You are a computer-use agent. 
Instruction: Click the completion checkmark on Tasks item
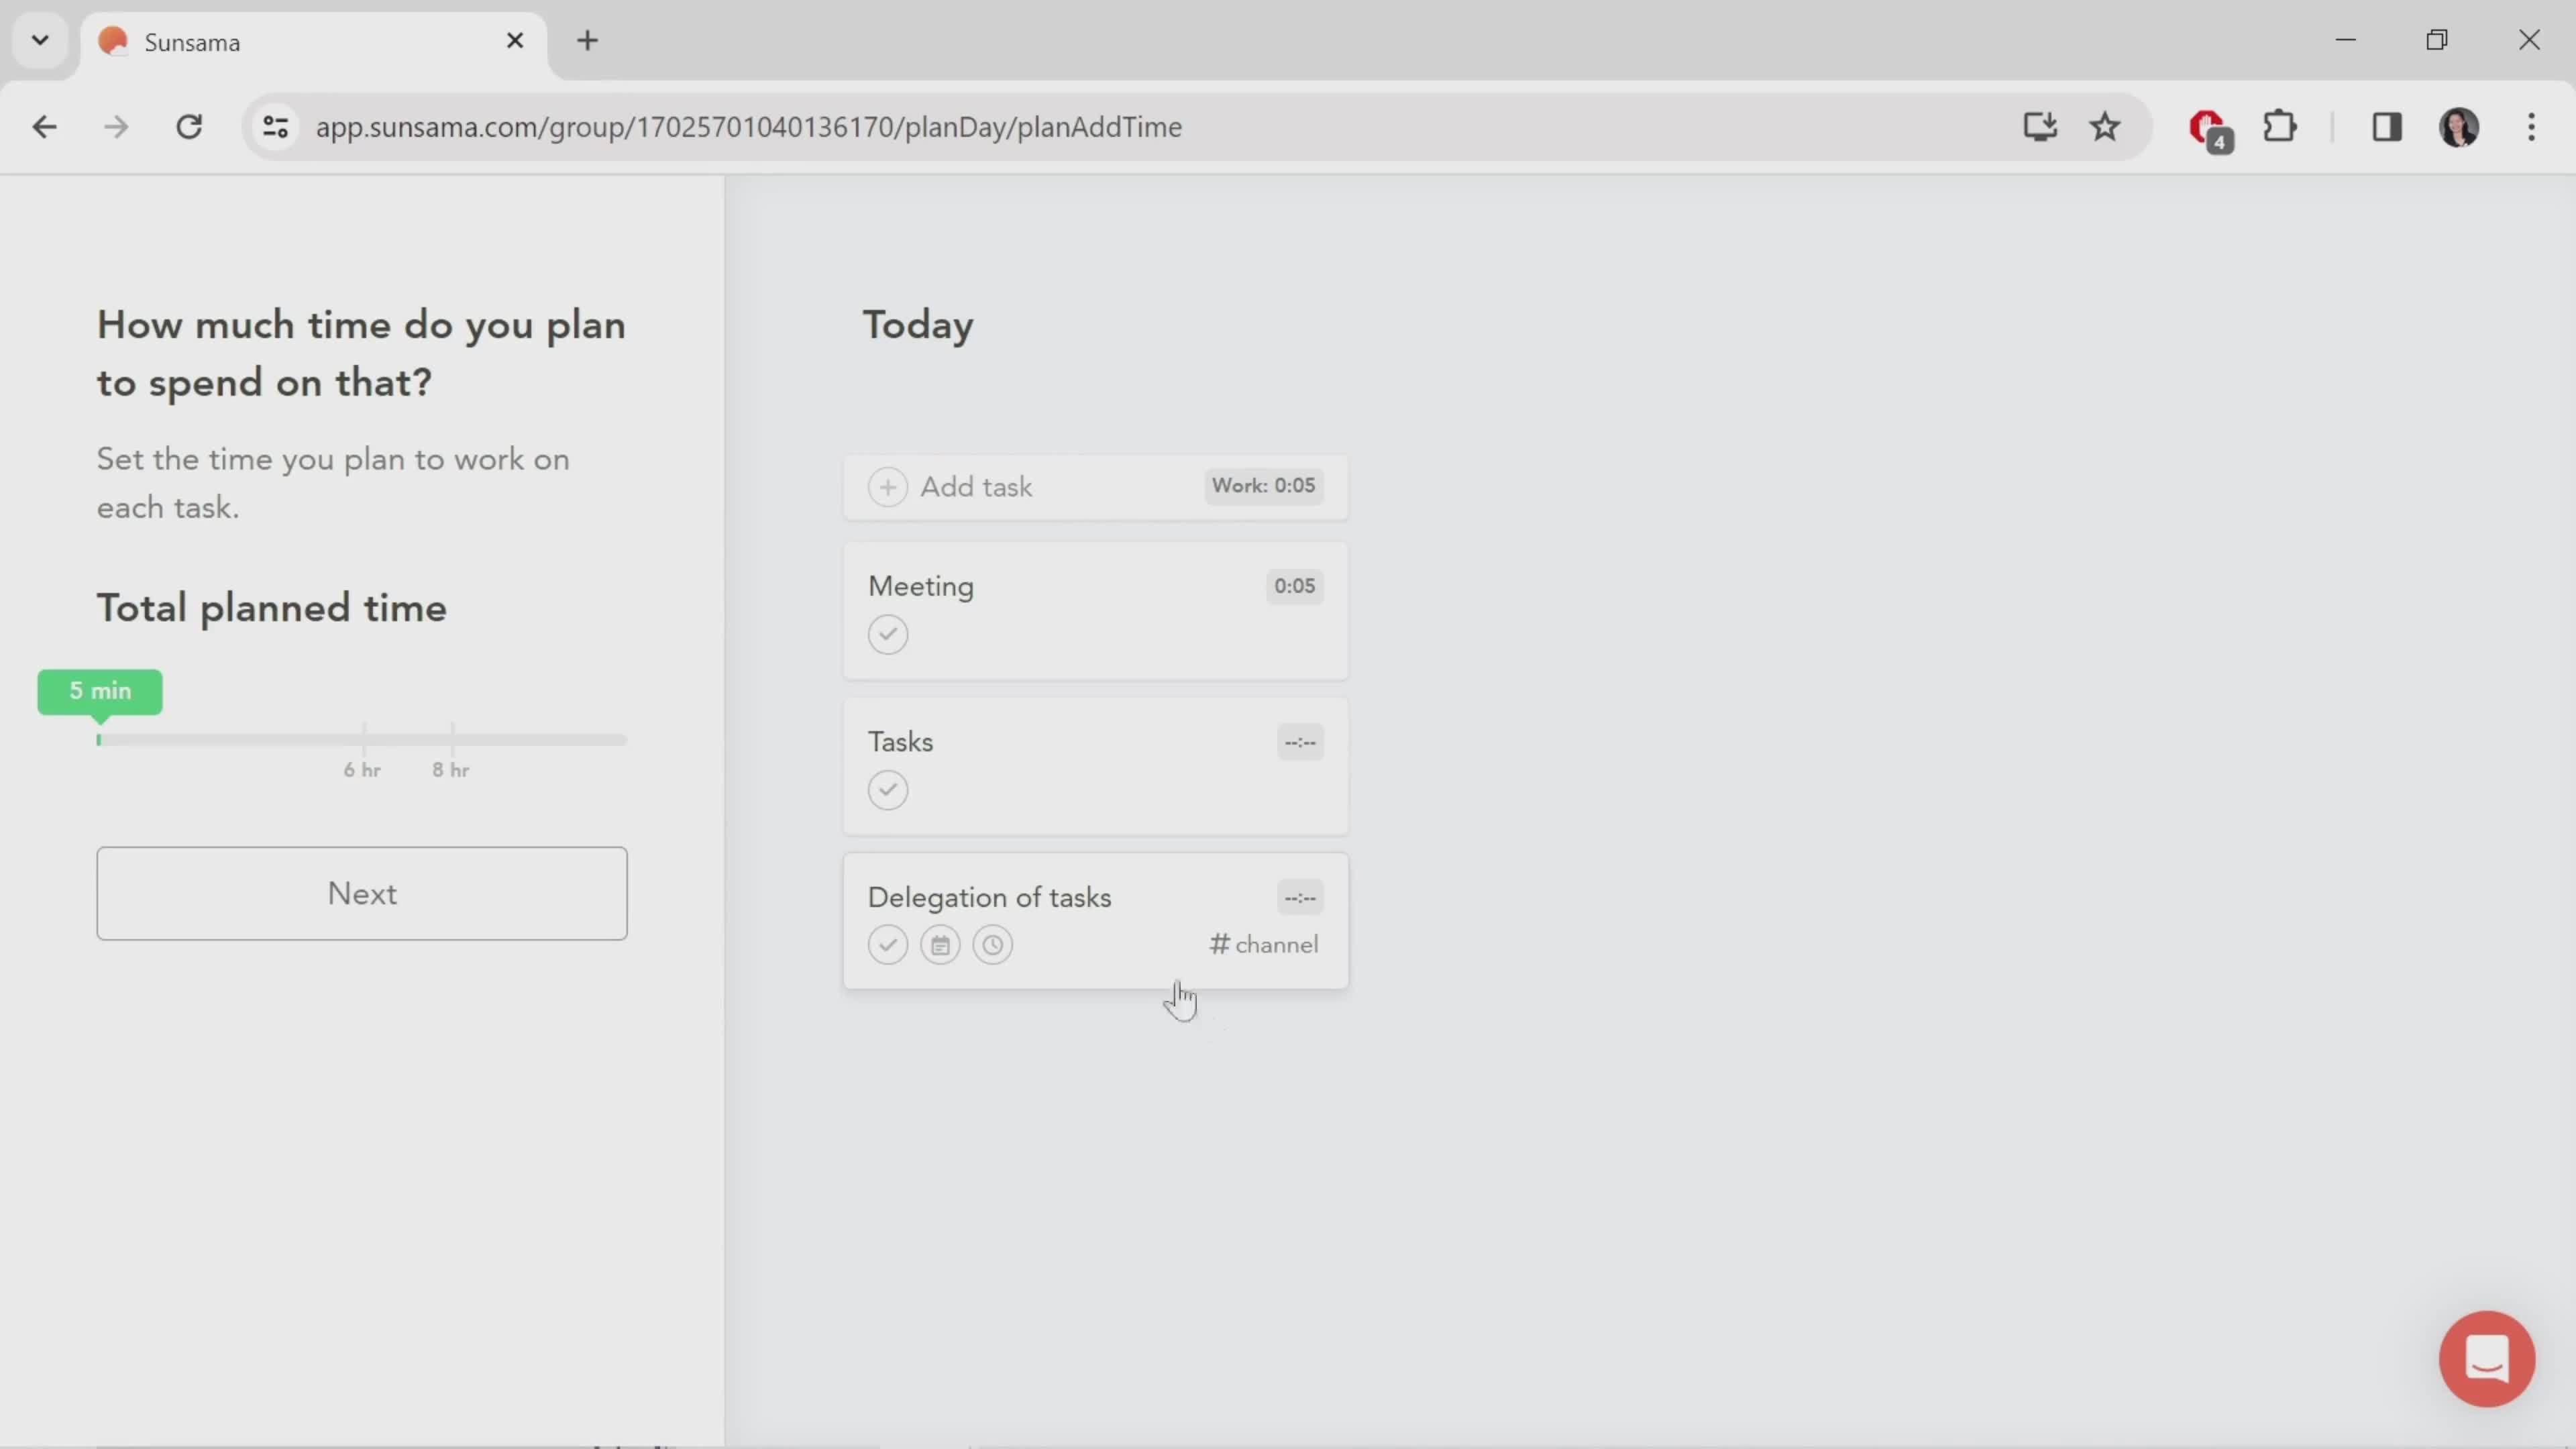point(888,789)
